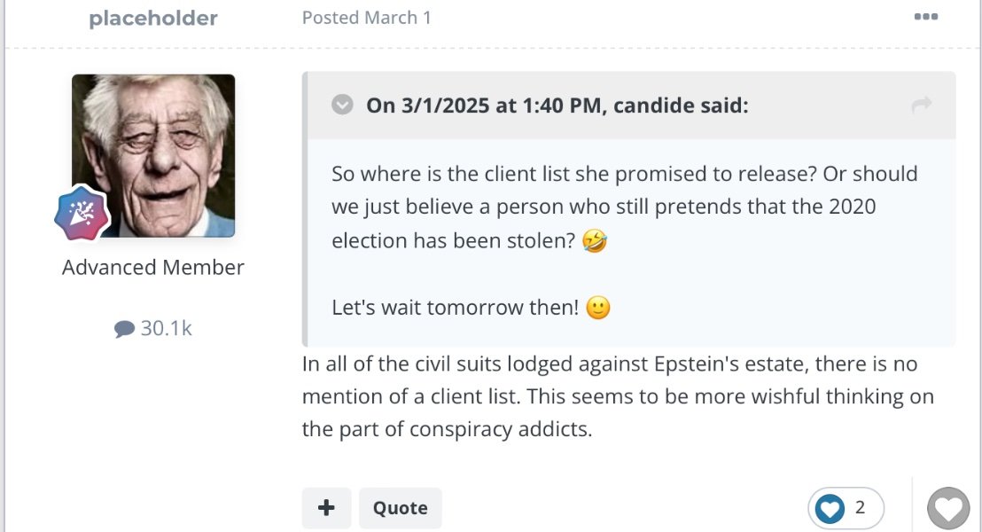Open the 30.1k posts count
The height and width of the screenshot is (532, 982).
tap(166, 328)
